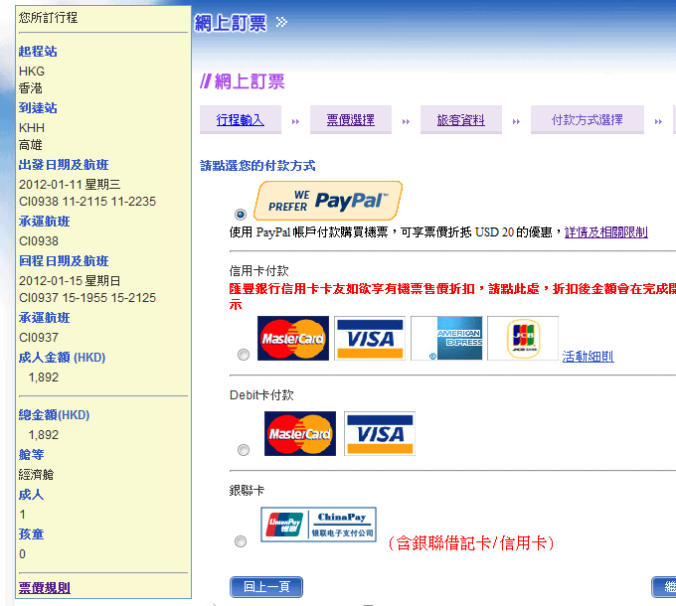This screenshot has width=676, height=606.
Task: Open the 詳情及相關限制 link
Action: (605, 232)
